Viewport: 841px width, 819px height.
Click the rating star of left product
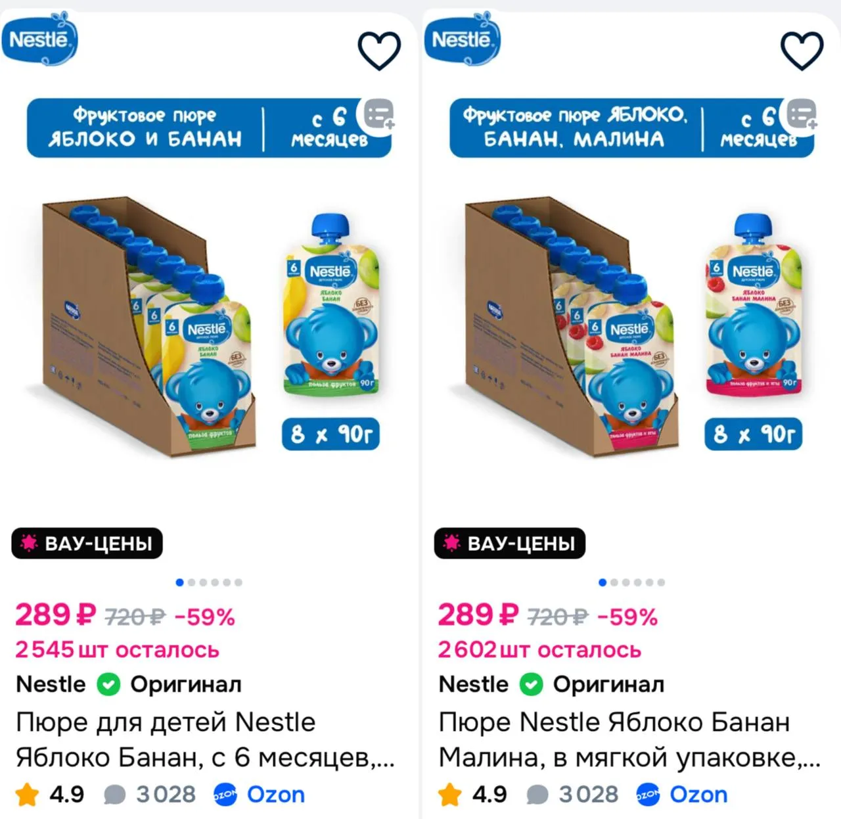coord(28,795)
